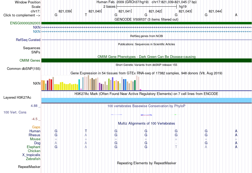Click 'Repeating Elements by RepeatMasker' title
The height and width of the screenshot is (173, 252).
point(146,163)
